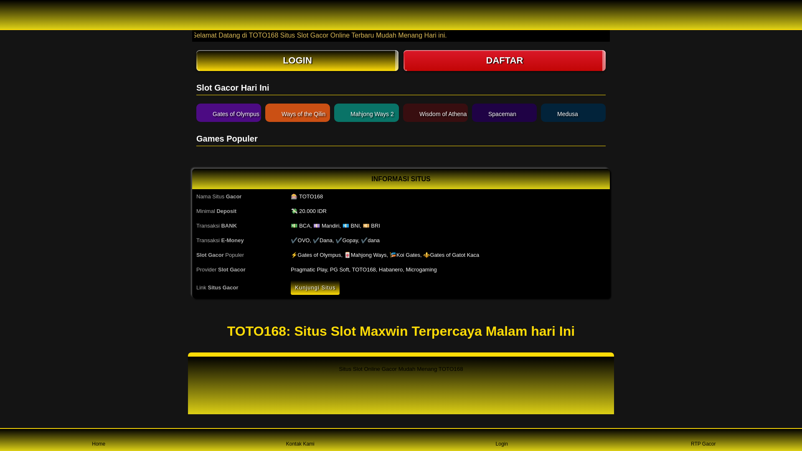The width and height of the screenshot is (802, 451).
Task: Open the Wisdom of Athena slot
Action: [435, 113]
